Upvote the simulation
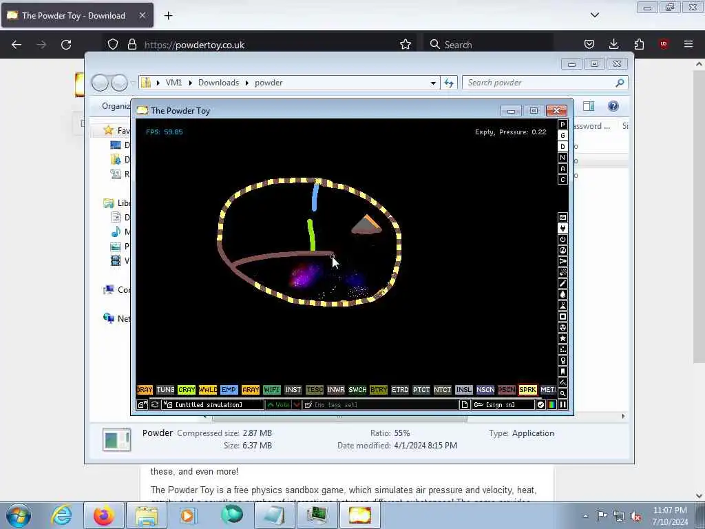The height and width of the screenshot is (529, 705). point(279,405)
